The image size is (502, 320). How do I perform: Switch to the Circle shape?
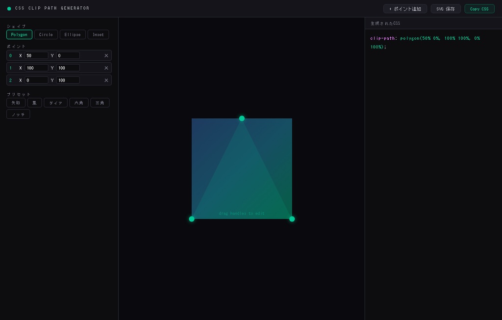(46, 35)
